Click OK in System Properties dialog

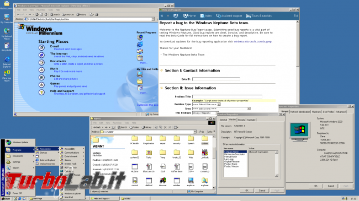click(316, 186)
